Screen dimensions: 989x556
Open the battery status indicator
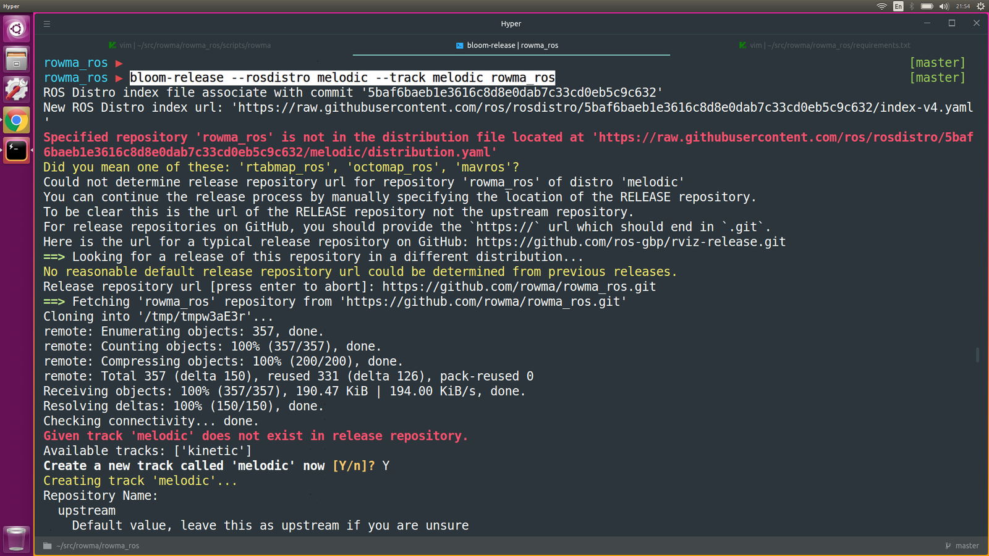(x=927, y=6)
